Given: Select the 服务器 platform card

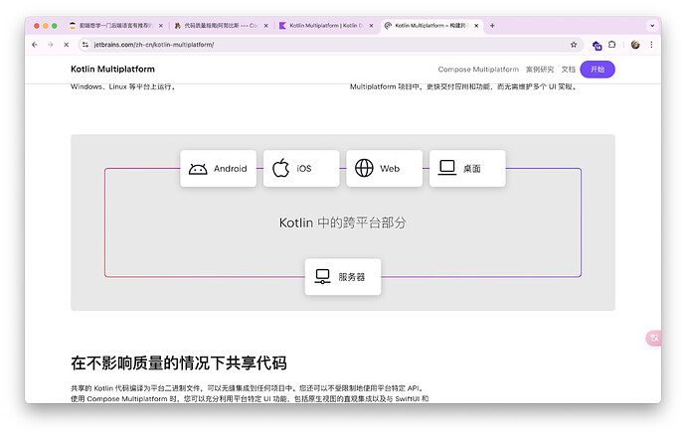Looking at the screenshot, I should (x=343, y=277).
